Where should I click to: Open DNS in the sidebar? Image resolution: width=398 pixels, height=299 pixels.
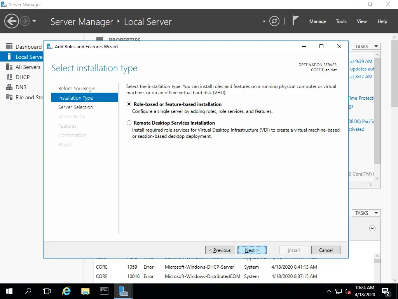click(21, 87)
